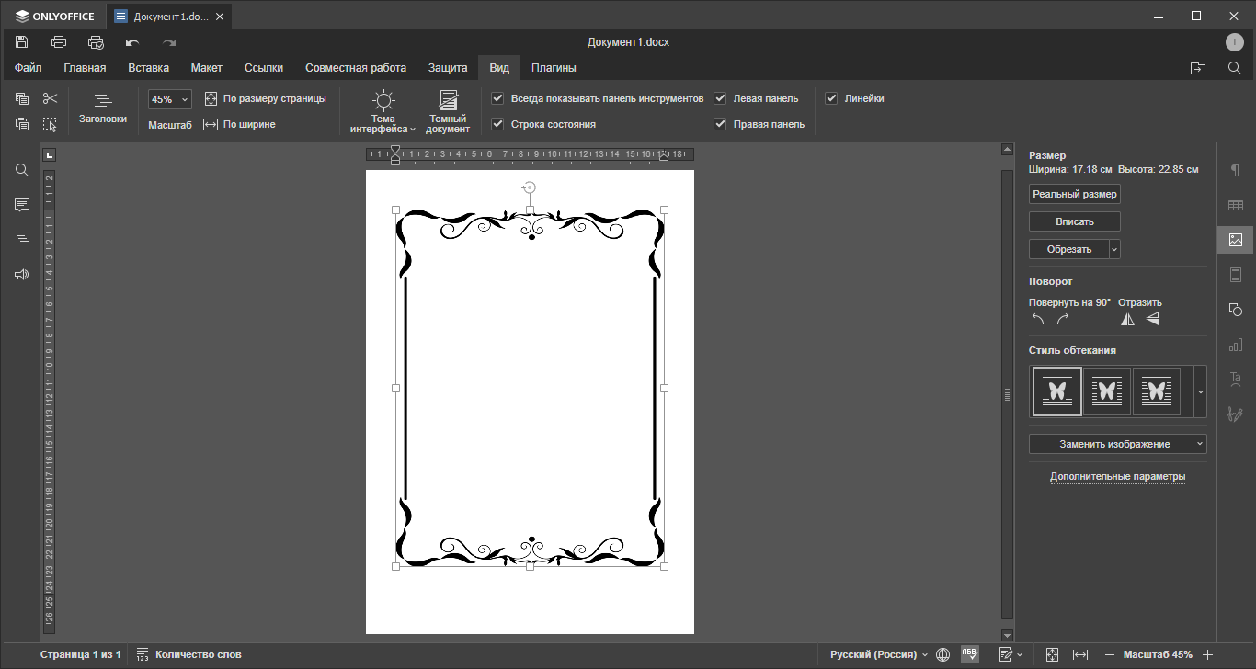Image resolution: width=1256 pixels, height=669 pixels.
Task: Click the Cut scissors icon
Action: [x=50, y=98]
